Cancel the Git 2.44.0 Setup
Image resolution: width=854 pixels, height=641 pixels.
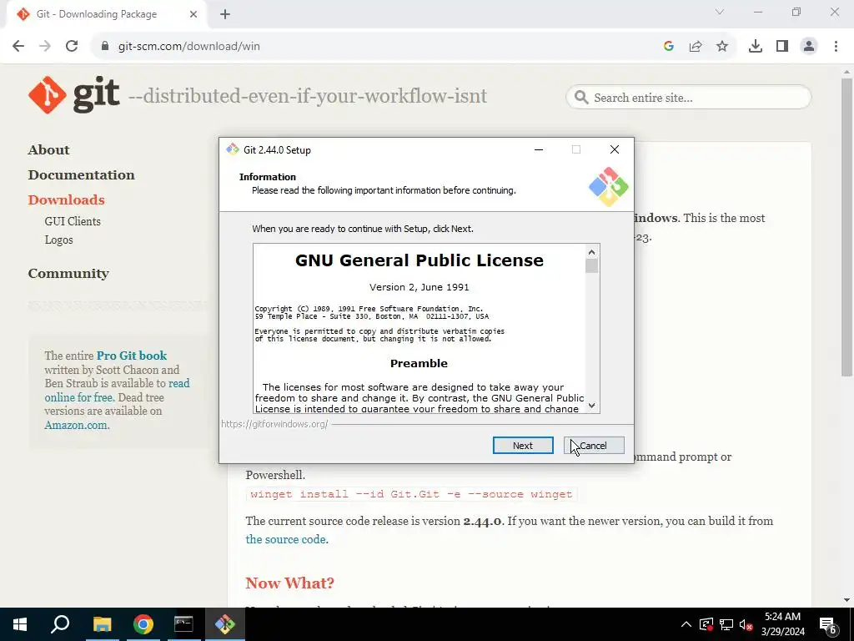tap(594, 446)
